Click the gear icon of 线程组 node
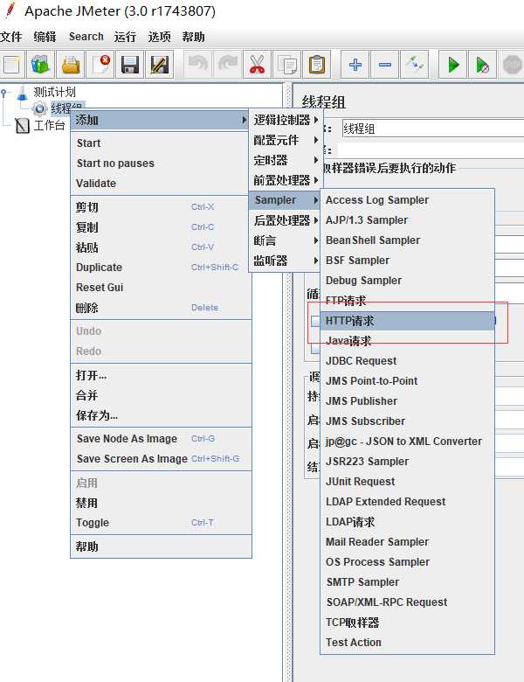 point(39,108)
